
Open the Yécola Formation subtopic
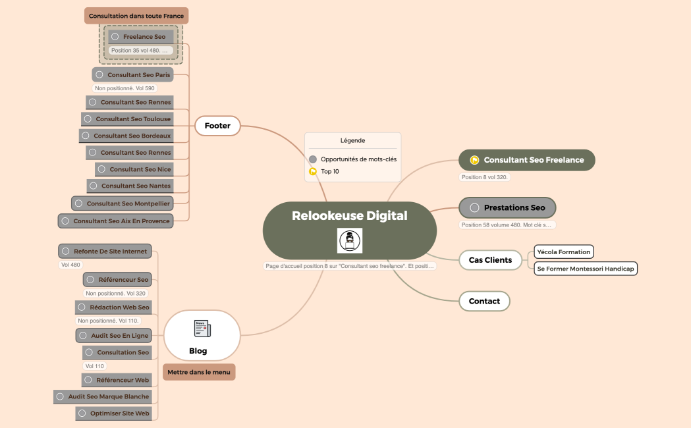pyautogui.click(x=563, y=252)
